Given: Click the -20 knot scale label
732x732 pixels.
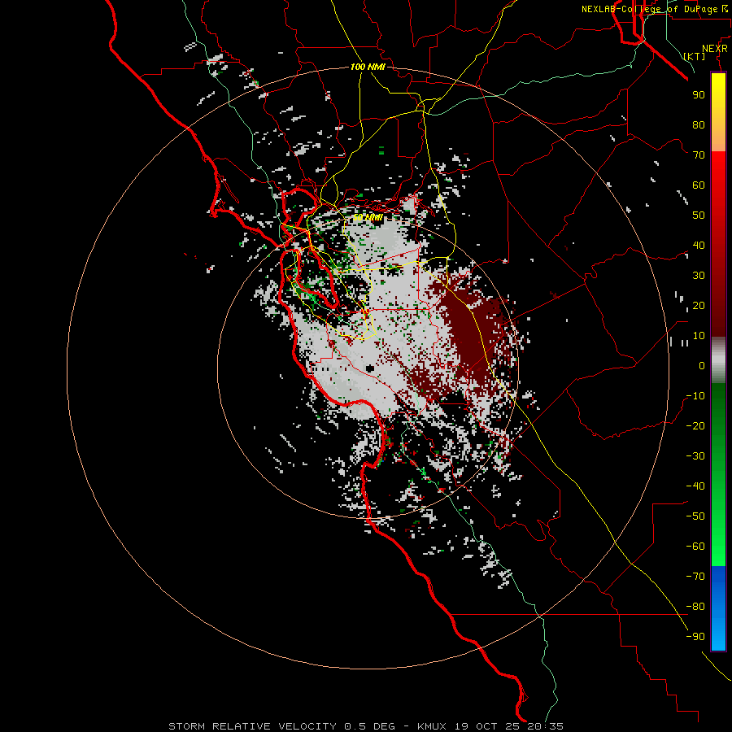Looking at the screenshot, I should (695, 425).
